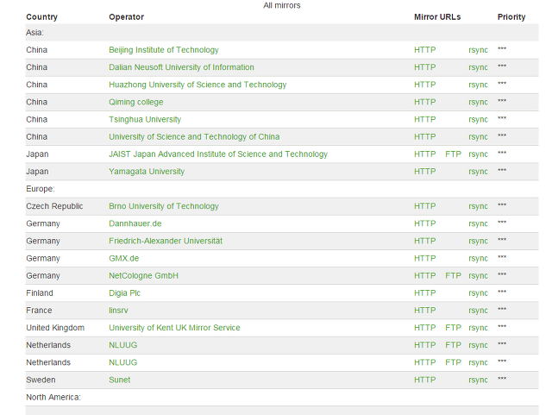Image resolution: width=552 pixels, height=415 pixels.
Task: Open rsync mirror for Dannhauer.de
Action: pyautogui.click(x=478, y=223)
